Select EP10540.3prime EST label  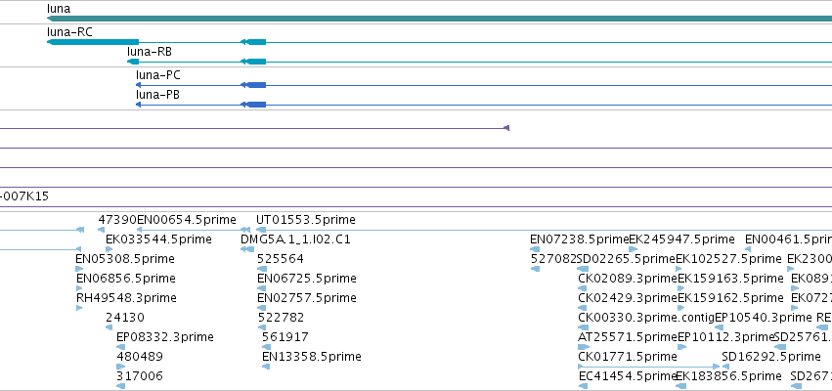pyautogui.click(x=764, y=318)
